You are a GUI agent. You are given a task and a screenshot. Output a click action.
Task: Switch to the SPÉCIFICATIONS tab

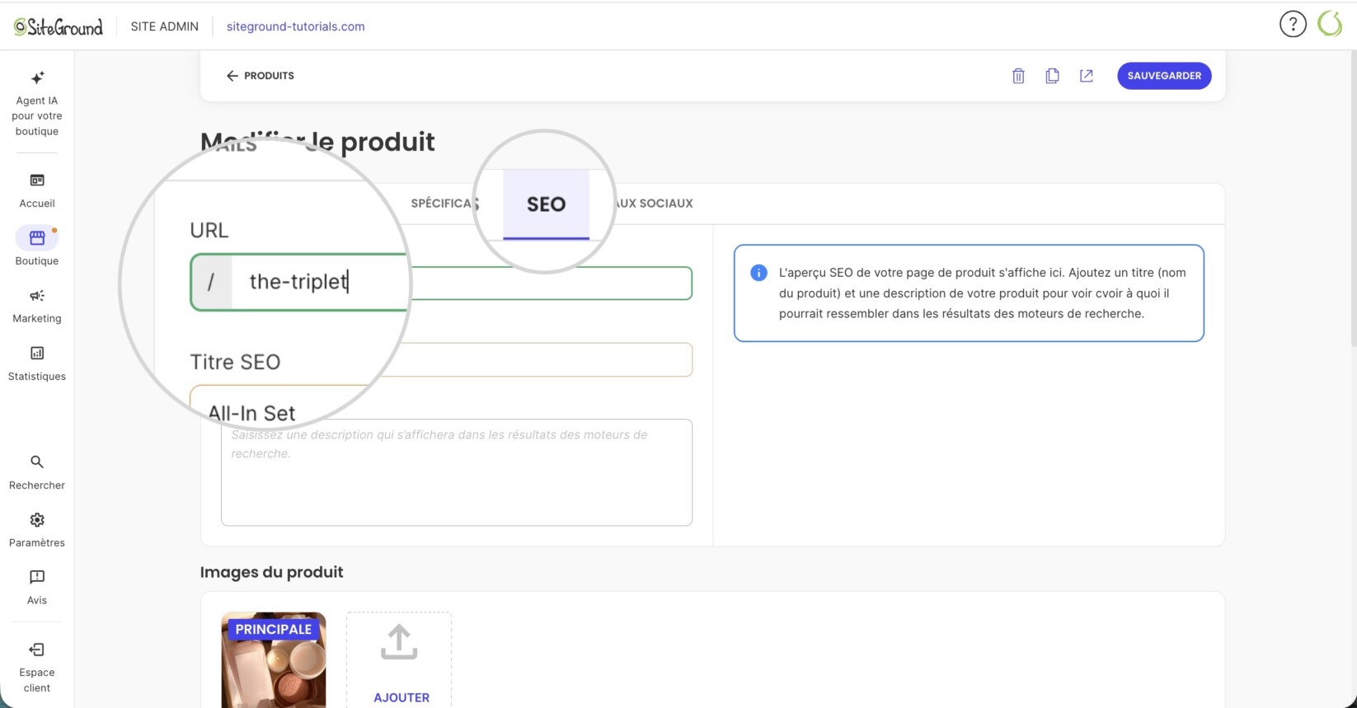444,204
